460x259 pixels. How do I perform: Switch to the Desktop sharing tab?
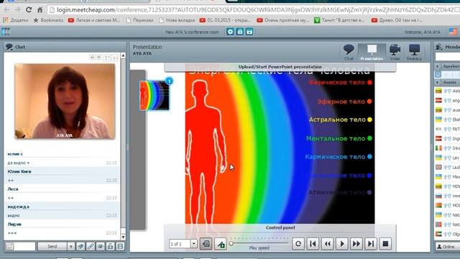[414, 53]
